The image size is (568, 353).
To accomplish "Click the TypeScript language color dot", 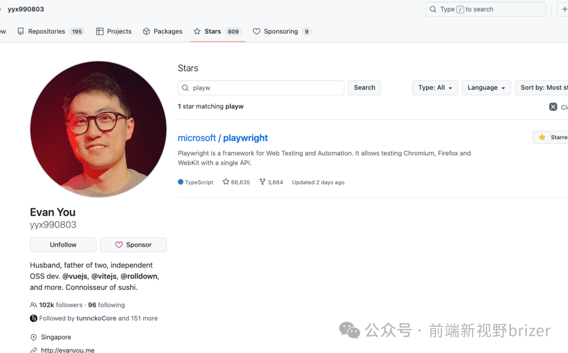I will tap(180, 182).
